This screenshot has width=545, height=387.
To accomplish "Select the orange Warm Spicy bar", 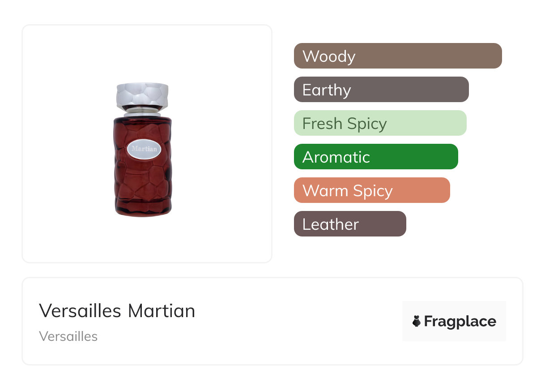I will pyautogui.click(x=372, y=190).
